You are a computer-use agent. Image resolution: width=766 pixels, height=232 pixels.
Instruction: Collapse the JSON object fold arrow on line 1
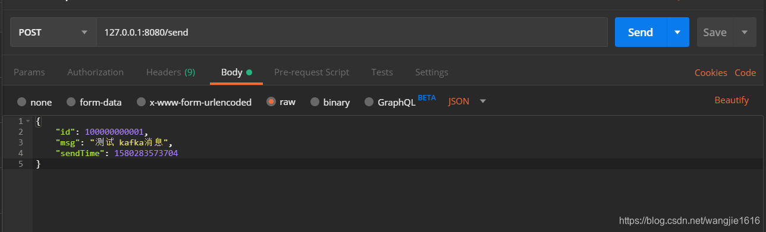tap(27, 121)
